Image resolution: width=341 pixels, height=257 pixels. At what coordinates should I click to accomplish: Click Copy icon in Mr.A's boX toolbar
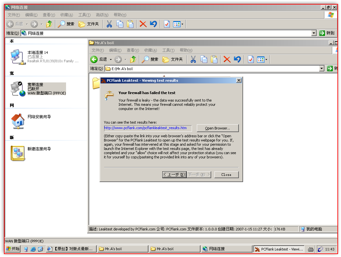click(204, 59)
